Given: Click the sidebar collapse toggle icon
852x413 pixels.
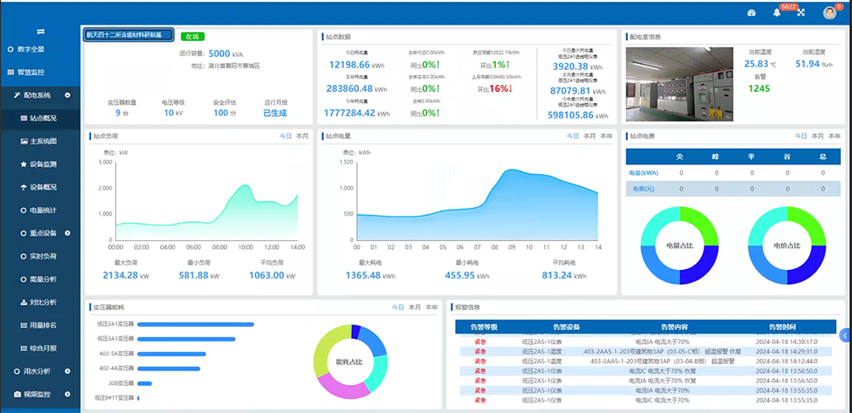Looking at the screenshot, I should [40, 32].
